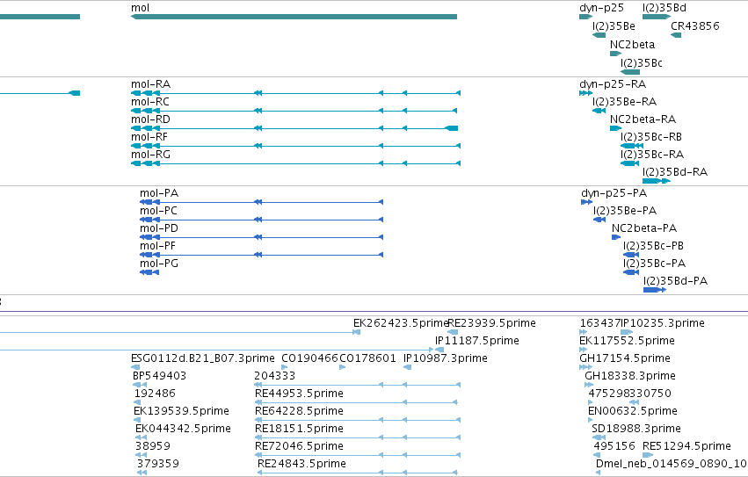Select the mol-RA transcript

295,93
